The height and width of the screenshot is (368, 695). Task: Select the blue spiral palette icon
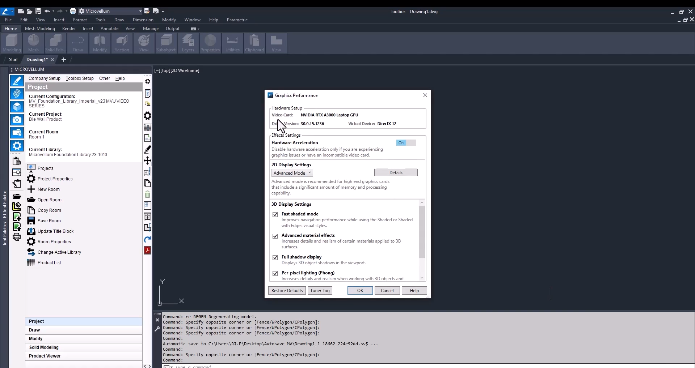coord(17,94)
